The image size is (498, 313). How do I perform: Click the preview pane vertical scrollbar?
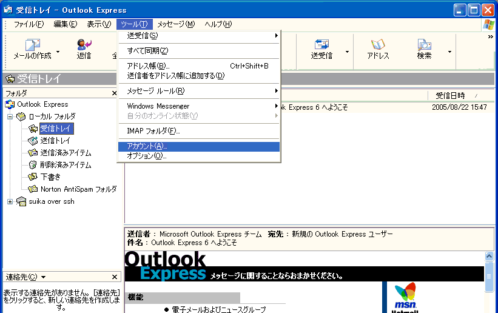pos(489,285)
